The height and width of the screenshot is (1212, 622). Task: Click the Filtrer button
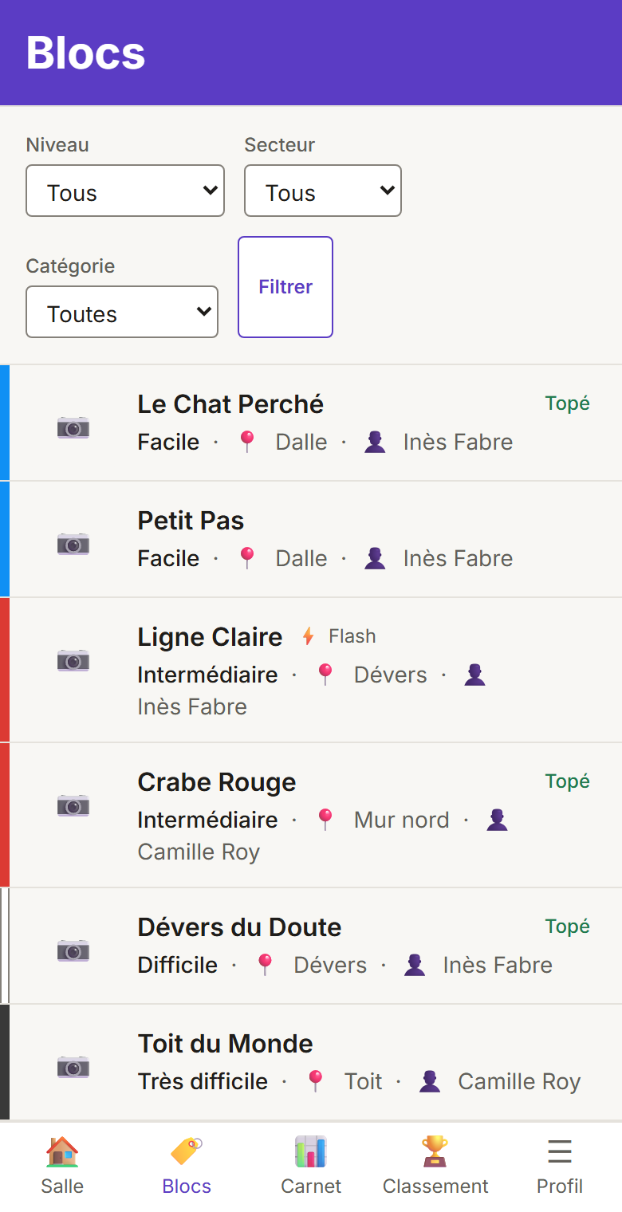[x=285, y=287]
